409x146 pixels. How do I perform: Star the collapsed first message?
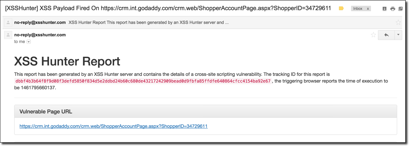click(398, 22)
